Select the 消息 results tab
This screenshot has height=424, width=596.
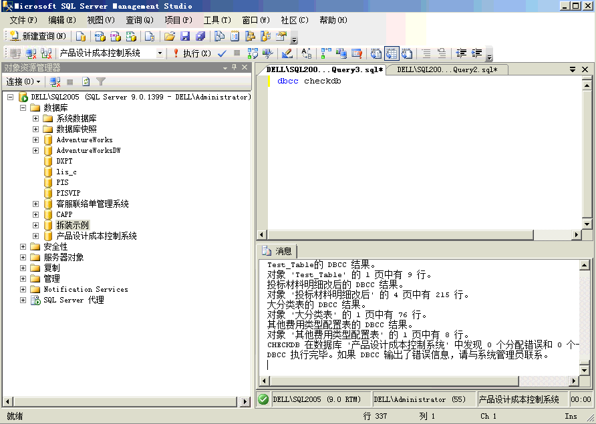[277, 251]
